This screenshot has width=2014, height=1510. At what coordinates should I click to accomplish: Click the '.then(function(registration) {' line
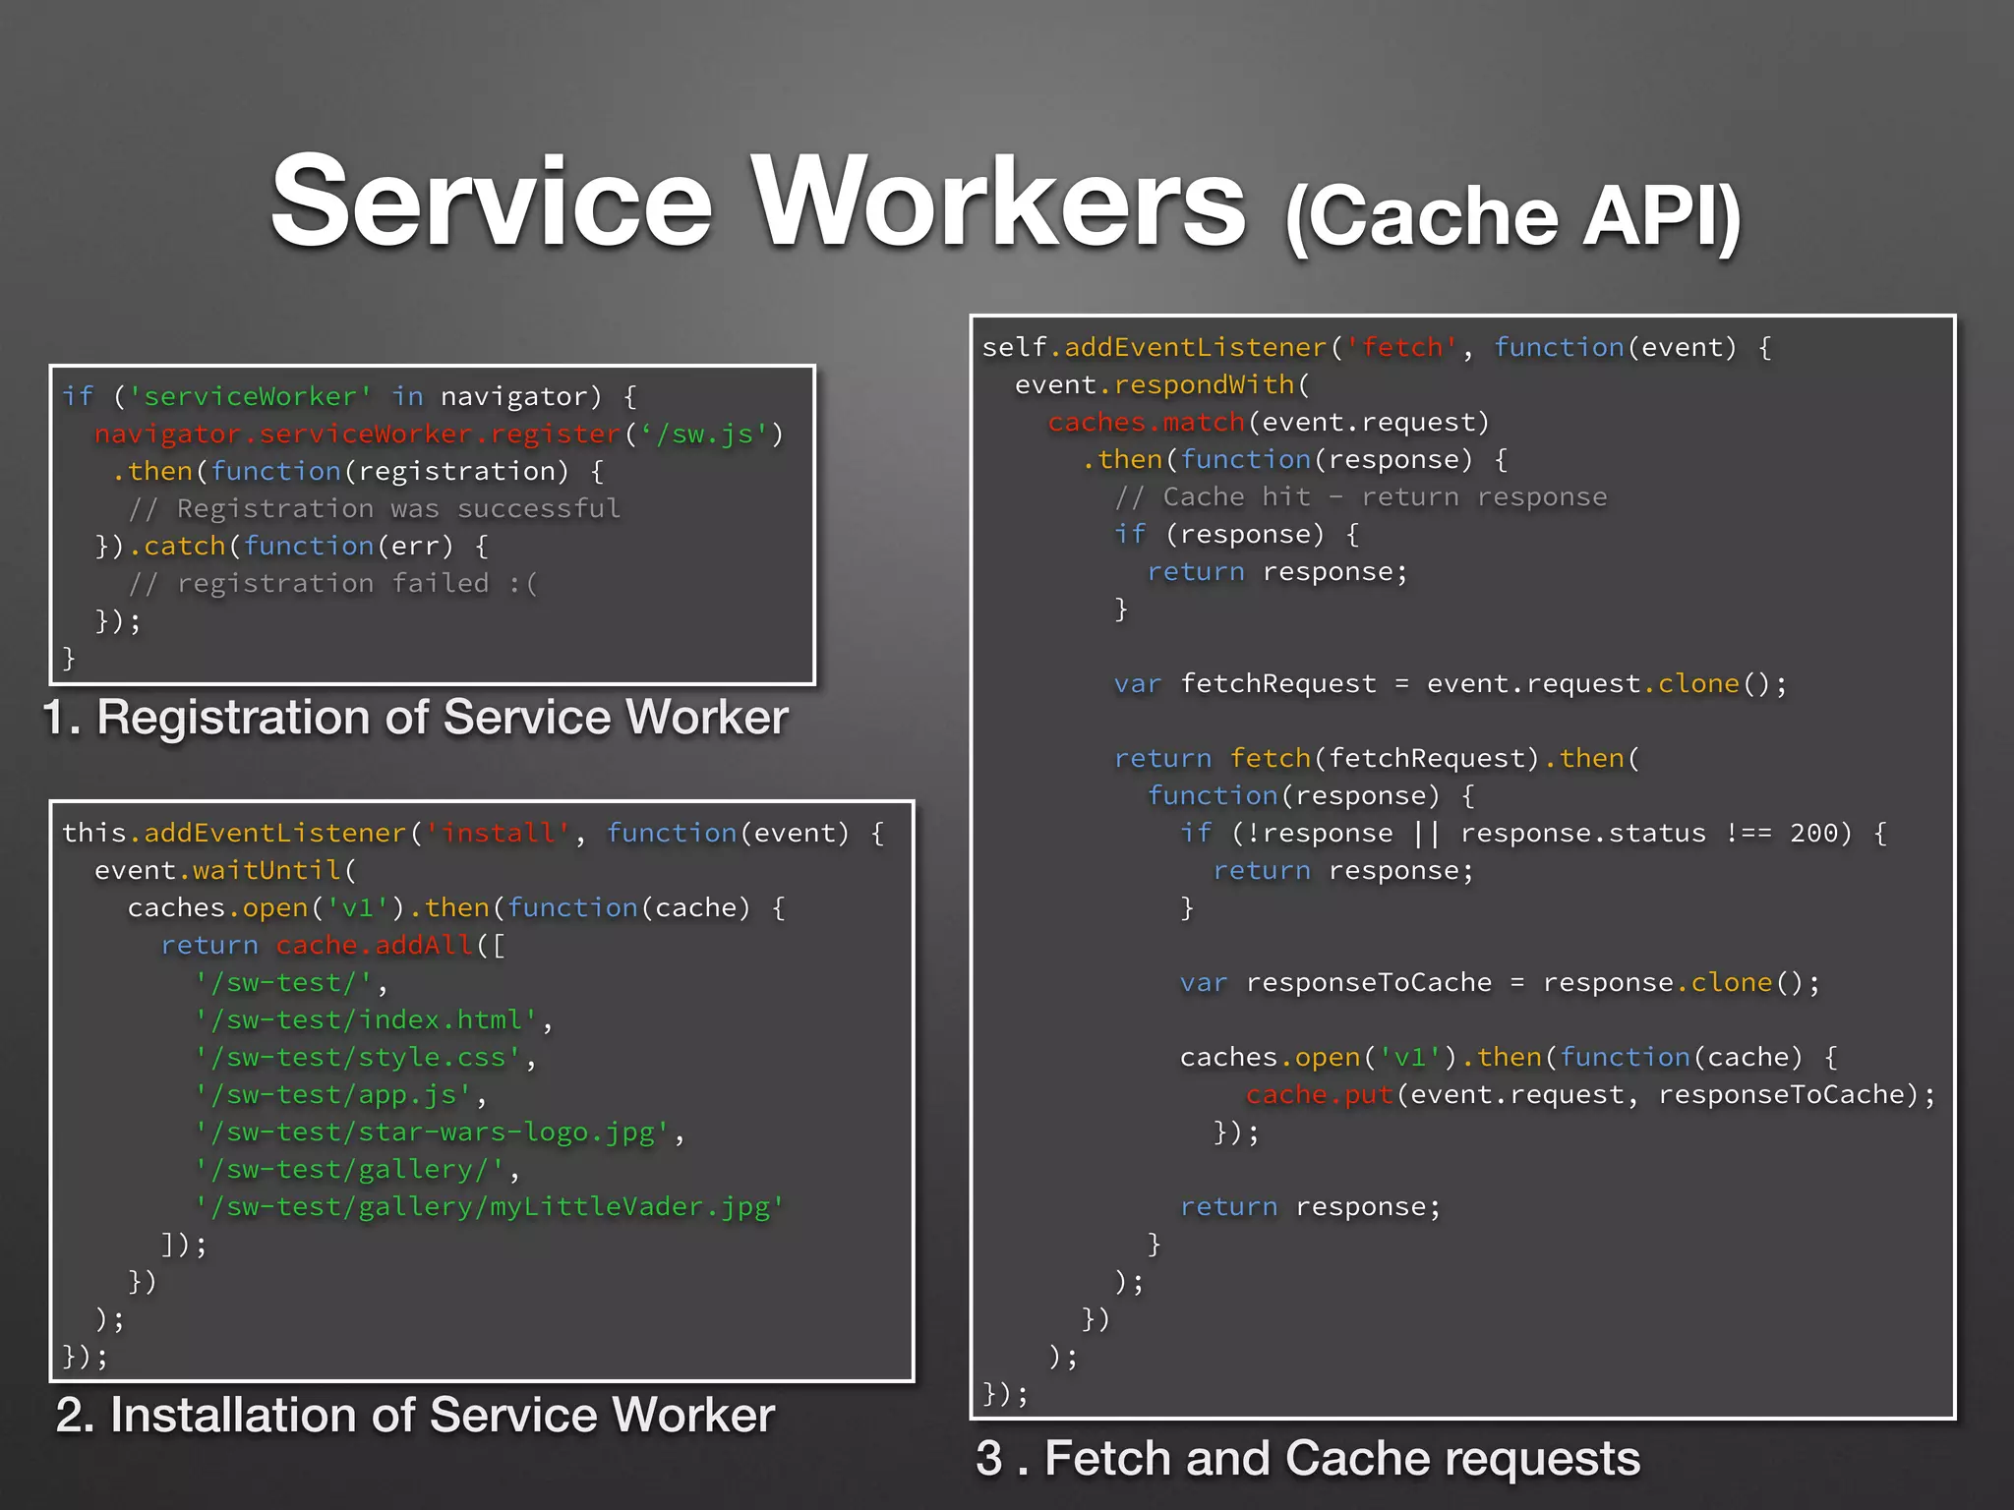click(358, 471)
